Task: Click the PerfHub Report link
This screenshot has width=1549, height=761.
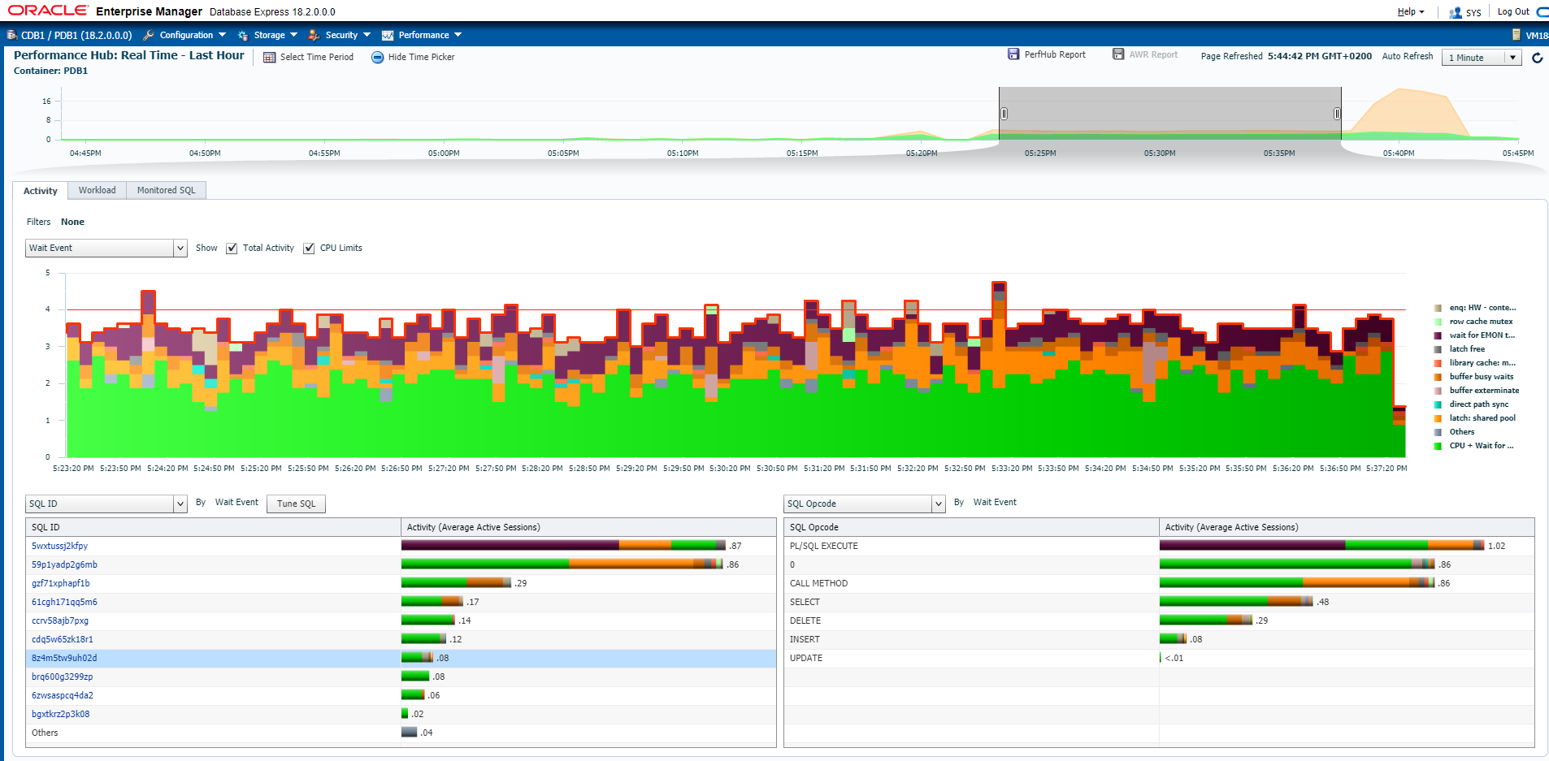Action: pyautogui.click(x=1055, y=54)
